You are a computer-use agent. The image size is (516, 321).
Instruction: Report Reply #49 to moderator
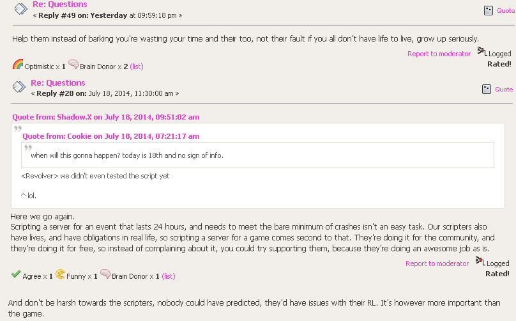(439, 54)
